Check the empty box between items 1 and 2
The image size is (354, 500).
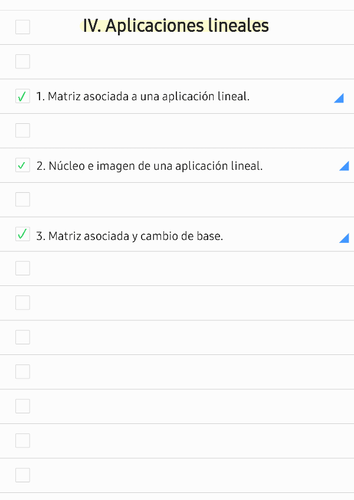pyautogui.click(x=22, y=130)
